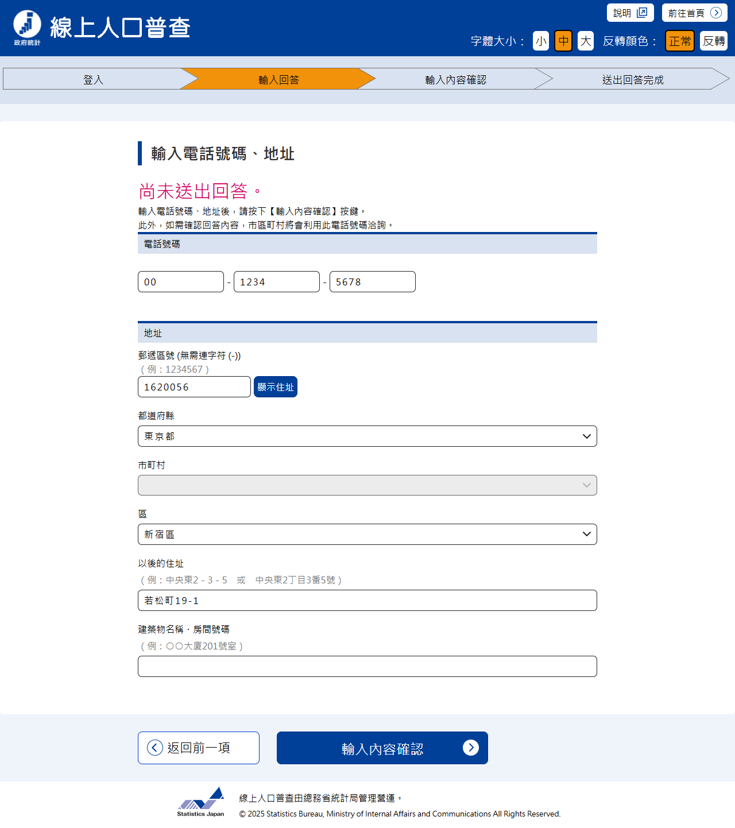Set font size to small (小)

pyautogui.click(x=541, y=41)
